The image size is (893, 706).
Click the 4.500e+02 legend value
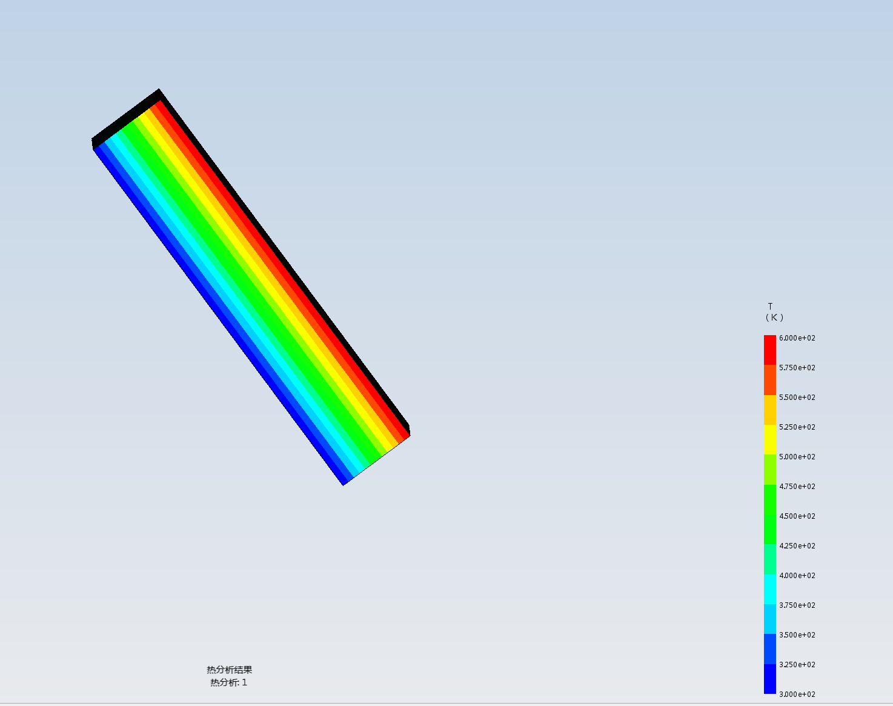[x=797, y=516]
